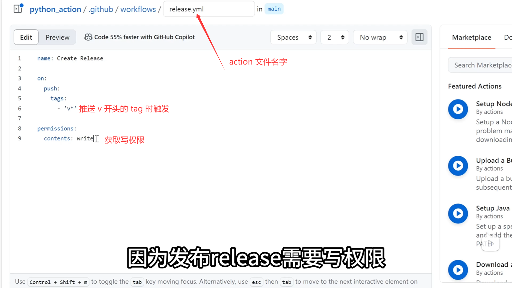The width and height of the screenshot is (512, 288).
Task: Go to the workflows folder breadcrumb
Action: (138, 9)
